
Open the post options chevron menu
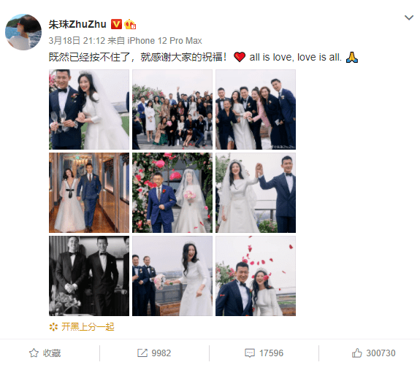(409, 18)
